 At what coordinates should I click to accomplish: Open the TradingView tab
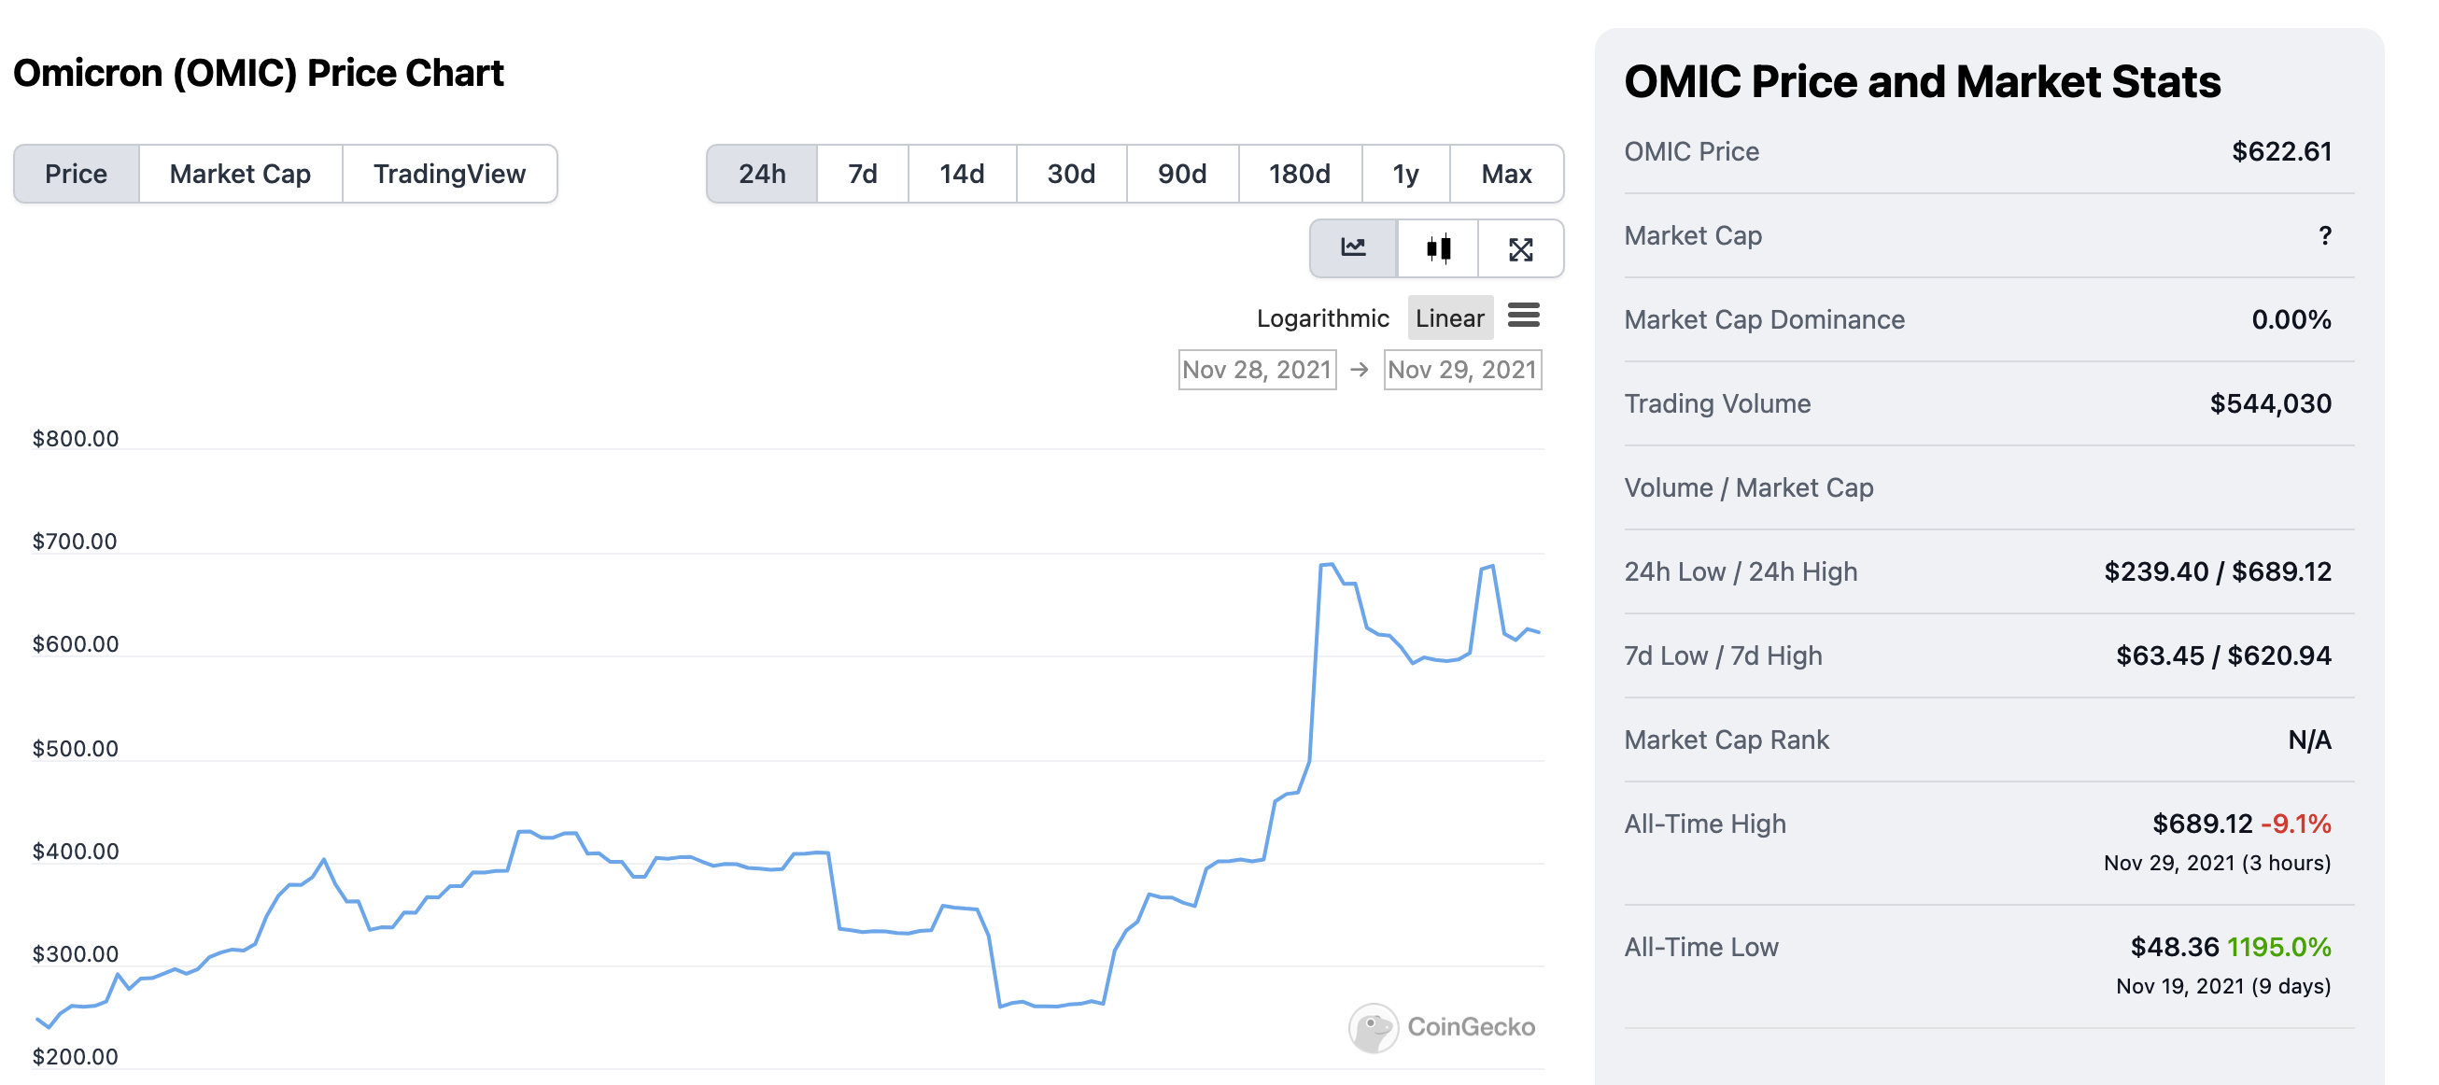[449, 174]
